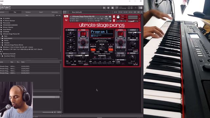Expand the Acordeon Roland folder

tap(1, 56)
